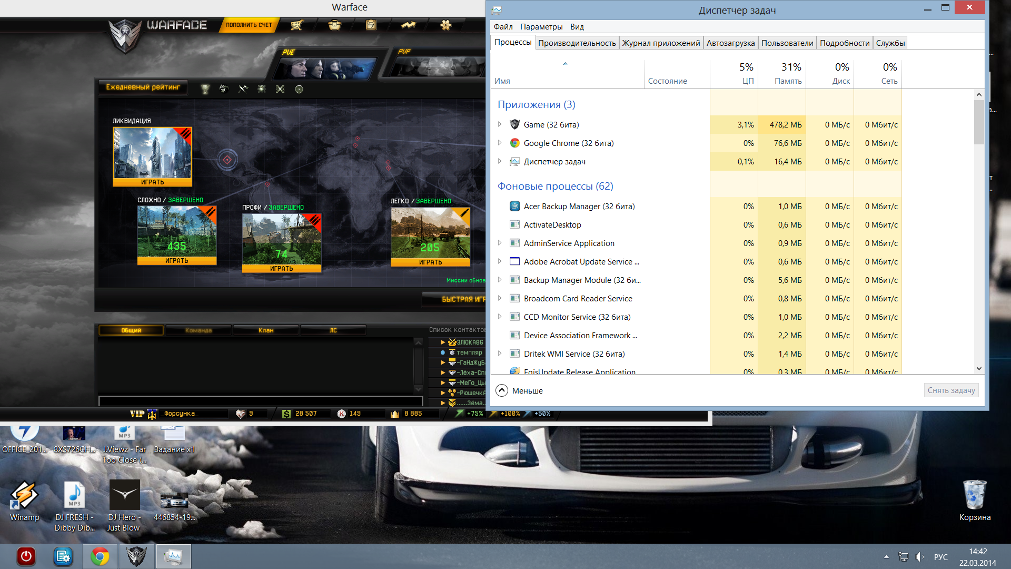1011x569 pixels.
Task: Click the Acer Backup Manager process icon
Action: click(x=515, y=206)
